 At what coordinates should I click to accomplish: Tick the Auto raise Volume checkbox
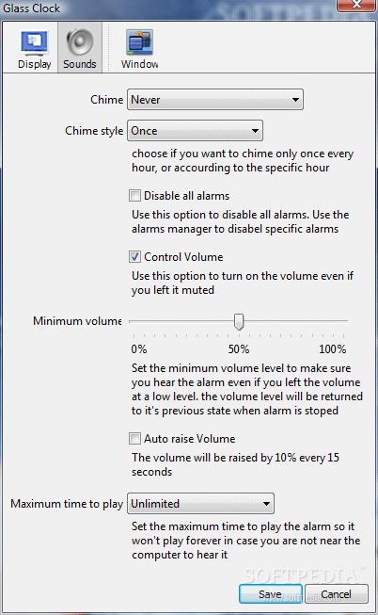pos(134,438)
